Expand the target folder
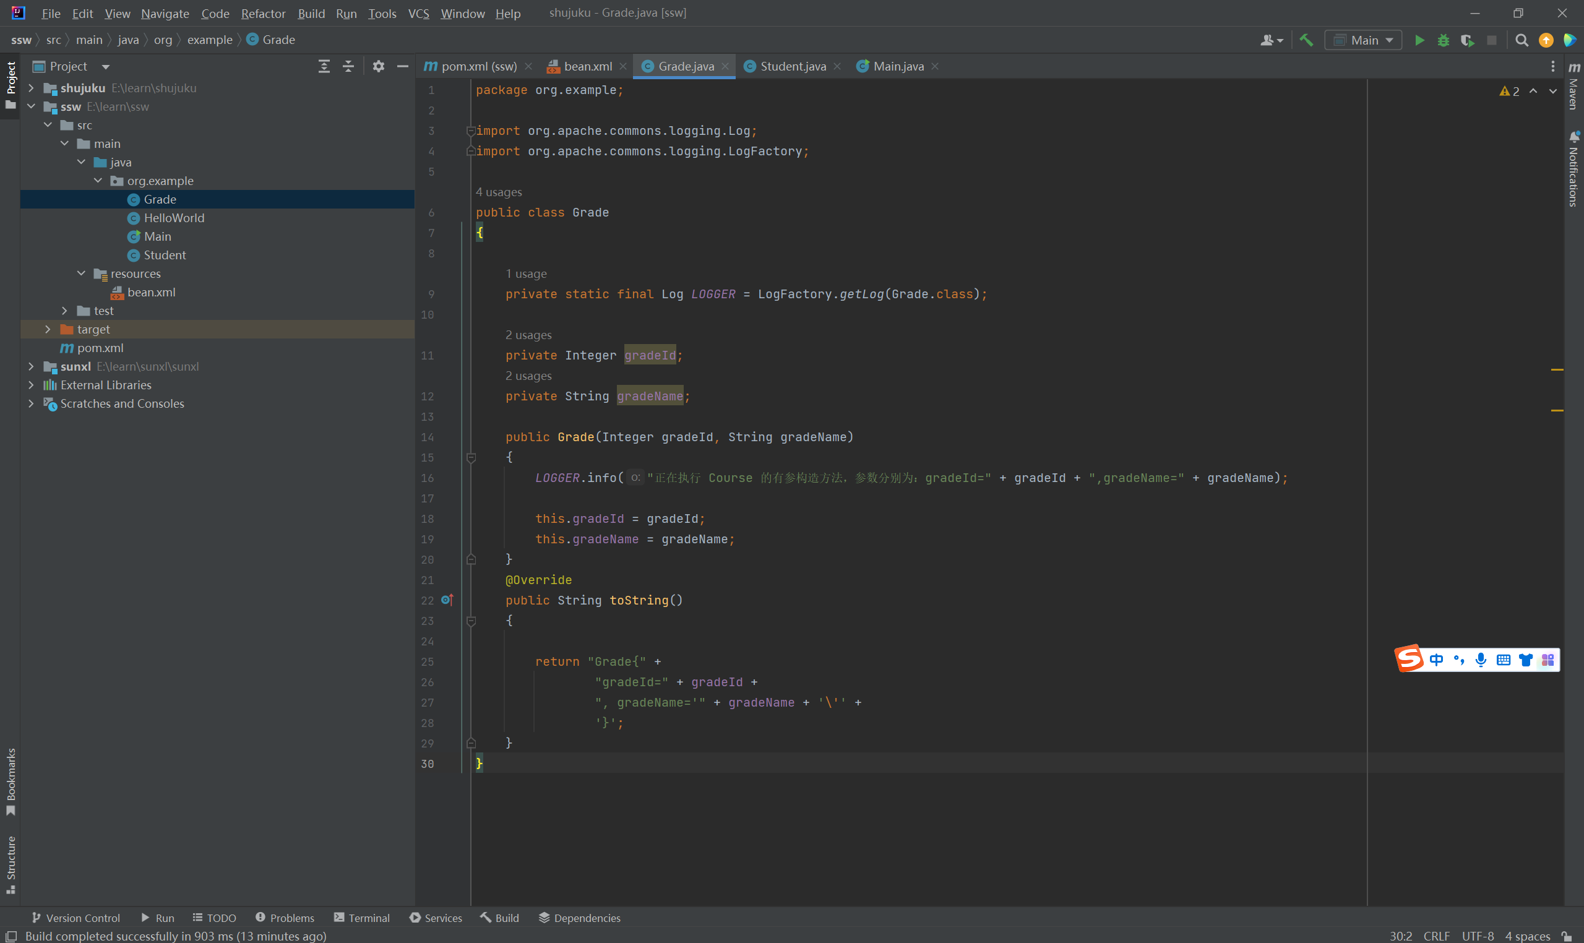 [x=48, y=329]
